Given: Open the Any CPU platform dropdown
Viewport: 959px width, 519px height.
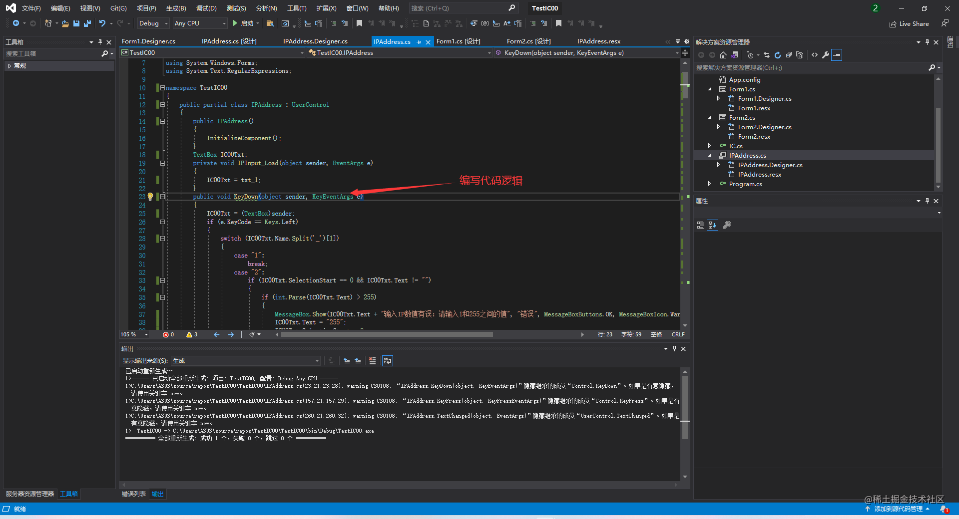Looking at the screenshot, I should click(x=200, y=23).
